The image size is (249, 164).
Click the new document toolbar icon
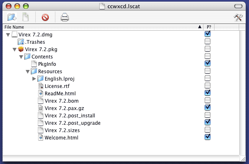coord(25,17)
